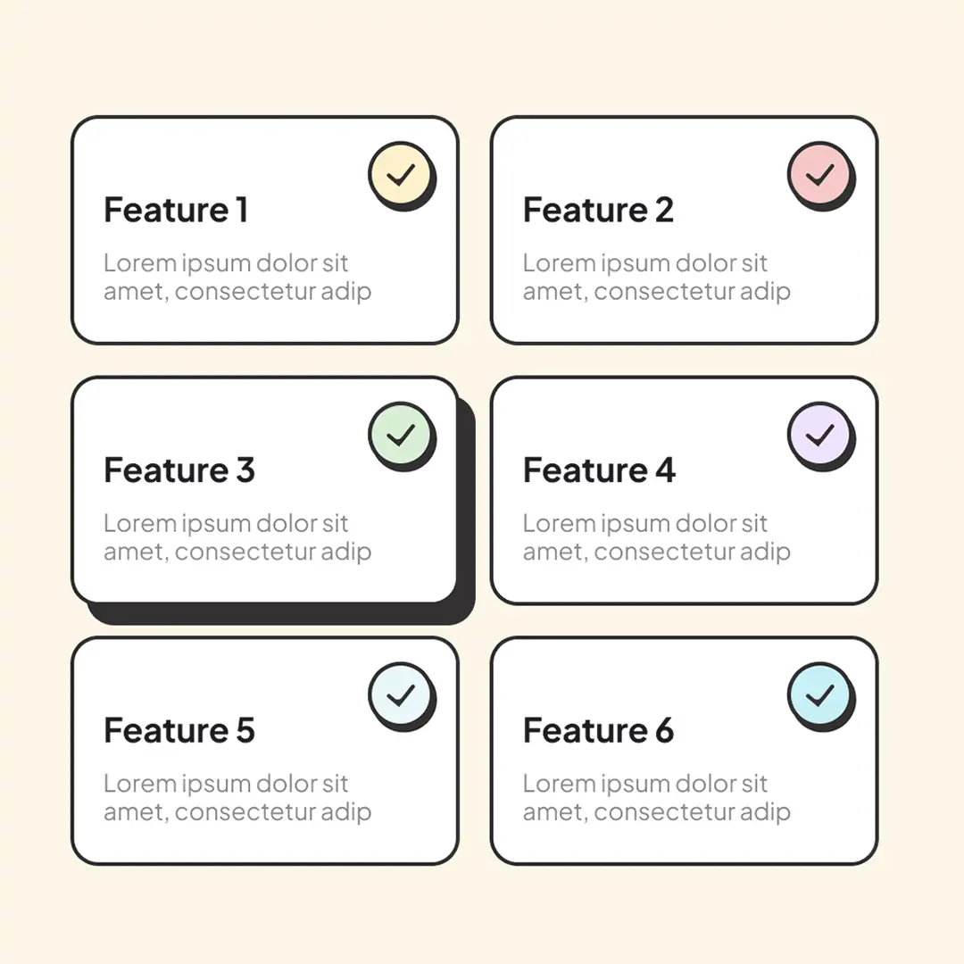Click the Lorem ipsum description under Feature 4
Viewport: 964px width, 964px height.
point(657,538)
